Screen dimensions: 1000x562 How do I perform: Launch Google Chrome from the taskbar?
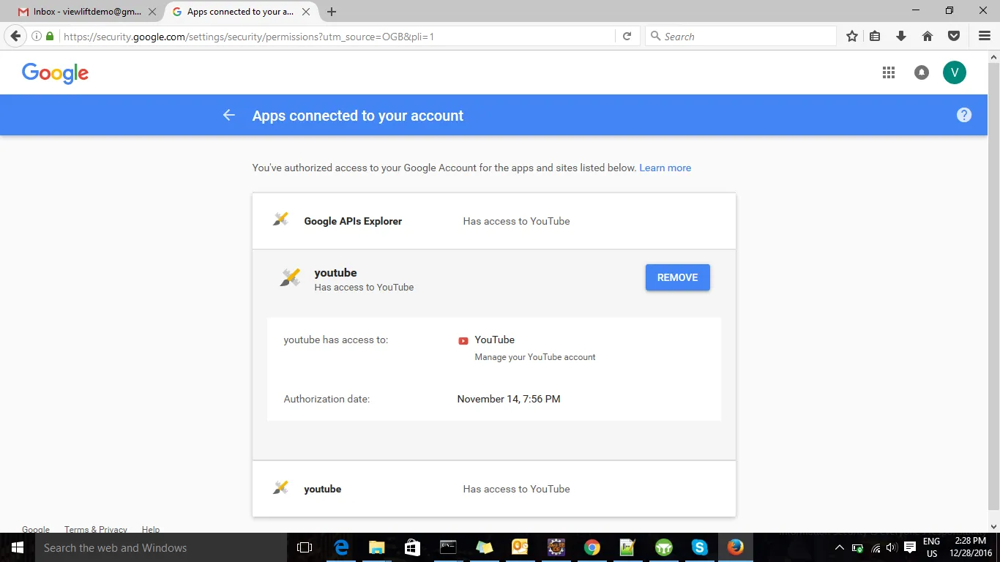pyautogui.click(x=592, y=547)
